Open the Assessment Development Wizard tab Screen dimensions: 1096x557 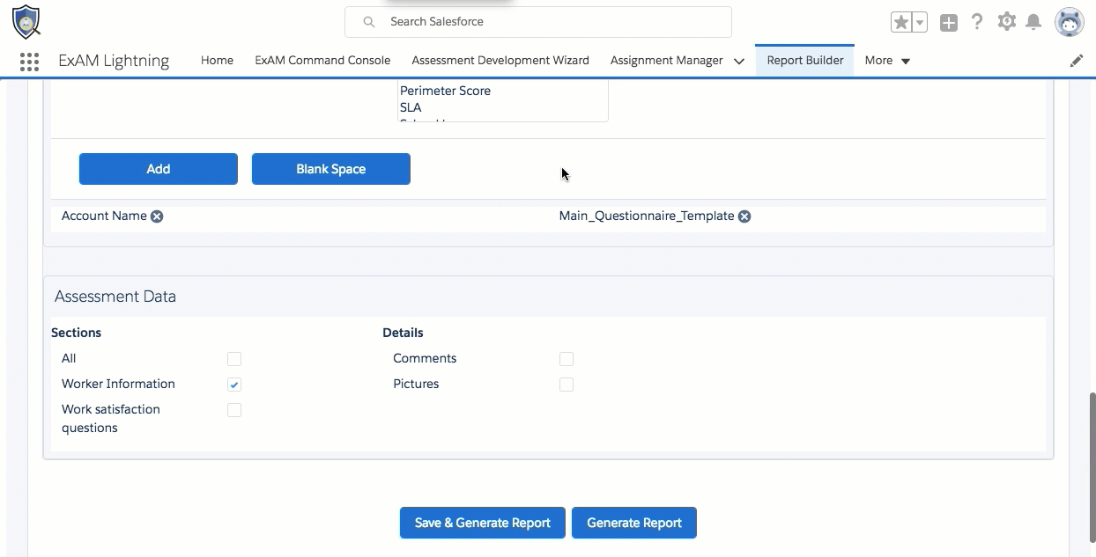coord(500,61)
